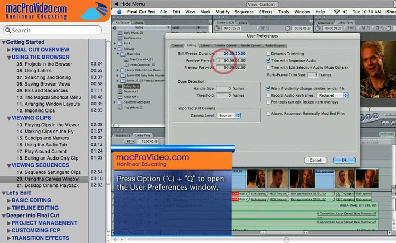Open the Modify menu
The height and width of the screenshot is (243, 396).
click(222, 12)
